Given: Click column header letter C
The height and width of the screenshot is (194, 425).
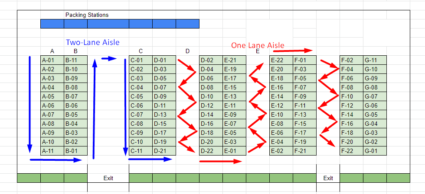Looking at the screenshot, I should (x=141, y=51).
